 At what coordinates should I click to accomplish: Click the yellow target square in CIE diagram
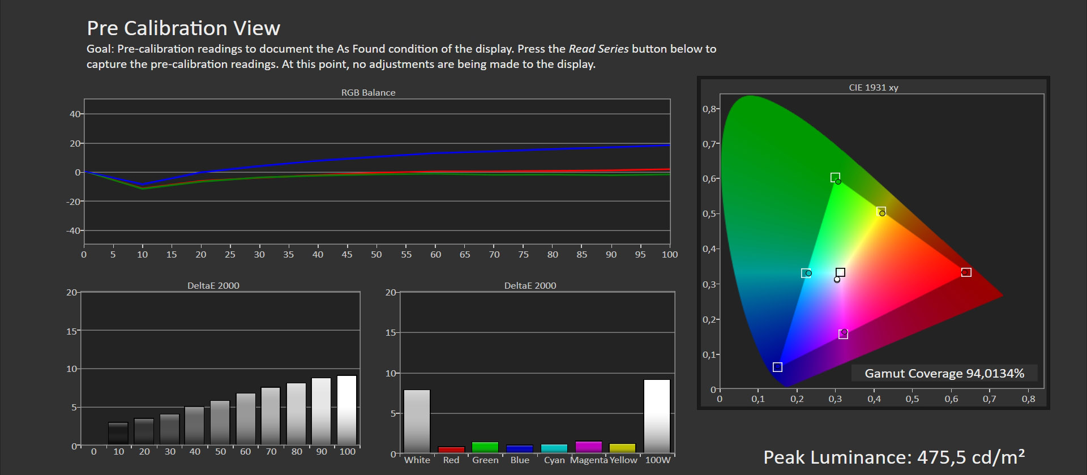881,211
